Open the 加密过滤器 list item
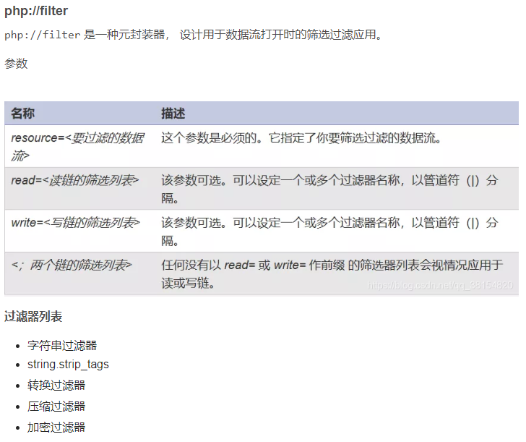 56,427
